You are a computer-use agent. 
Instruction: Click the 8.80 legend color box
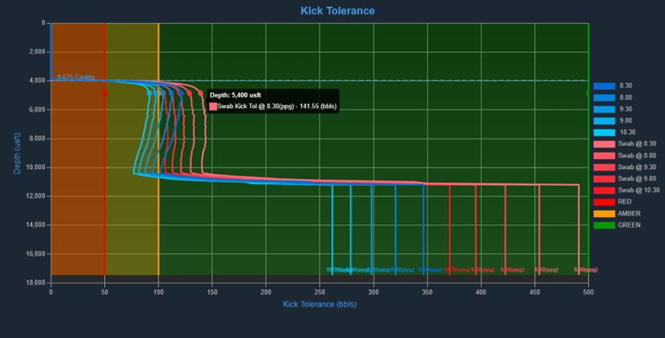point(604,98)
